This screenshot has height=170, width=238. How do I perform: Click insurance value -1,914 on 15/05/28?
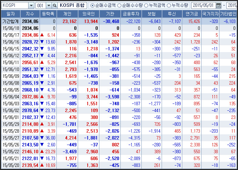tap(154, 131)
